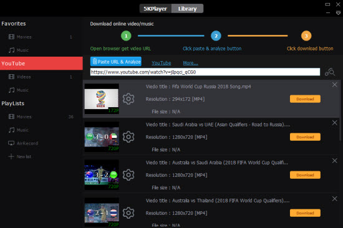Open settings gear for Fifa World Cup Russia video
Viewport: 343px width, 228px height.
tap(128, 99)
